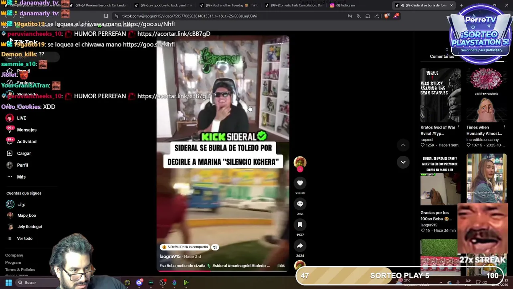Expand video description with más
Screen dimensions: 513x289
pos(281,266)
